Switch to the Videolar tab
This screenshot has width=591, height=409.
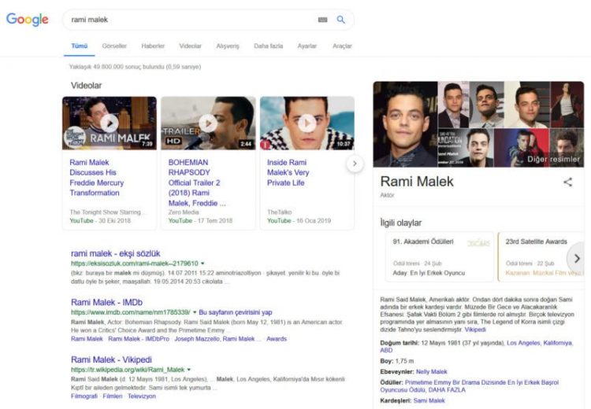[x=191, y=46]
